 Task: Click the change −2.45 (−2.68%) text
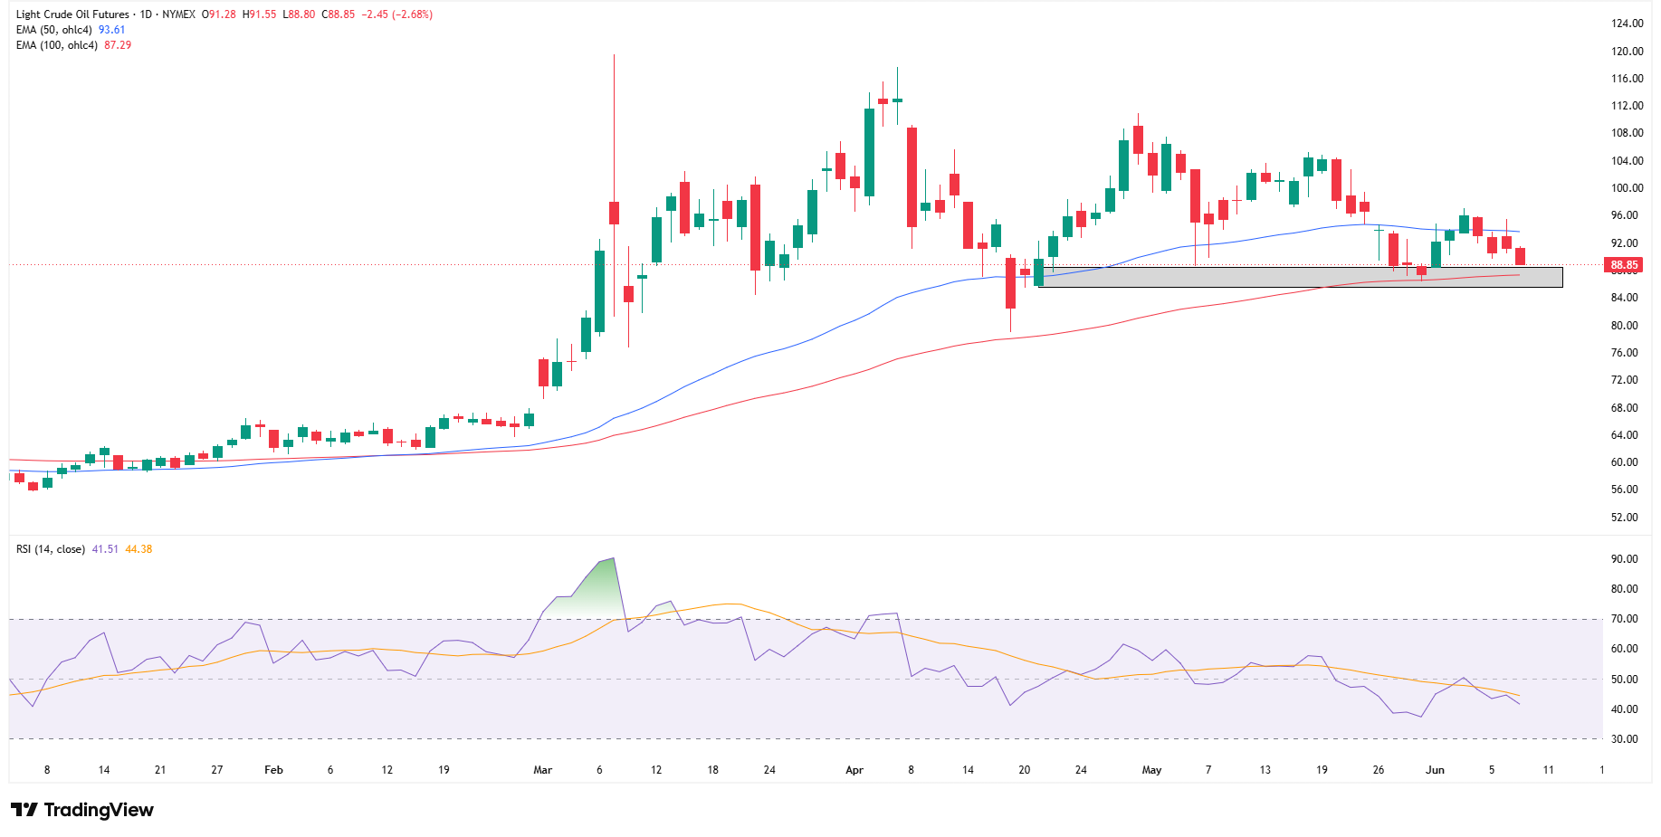click(x=397, y=14)
